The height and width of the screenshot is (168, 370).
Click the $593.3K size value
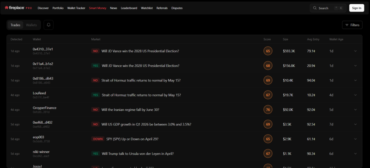(x=289, y=51)
